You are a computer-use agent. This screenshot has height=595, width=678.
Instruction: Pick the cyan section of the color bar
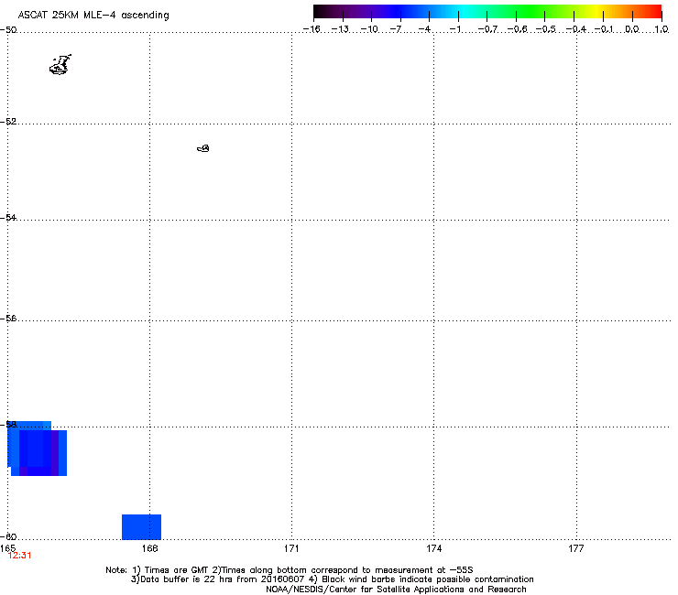[465, 12]
